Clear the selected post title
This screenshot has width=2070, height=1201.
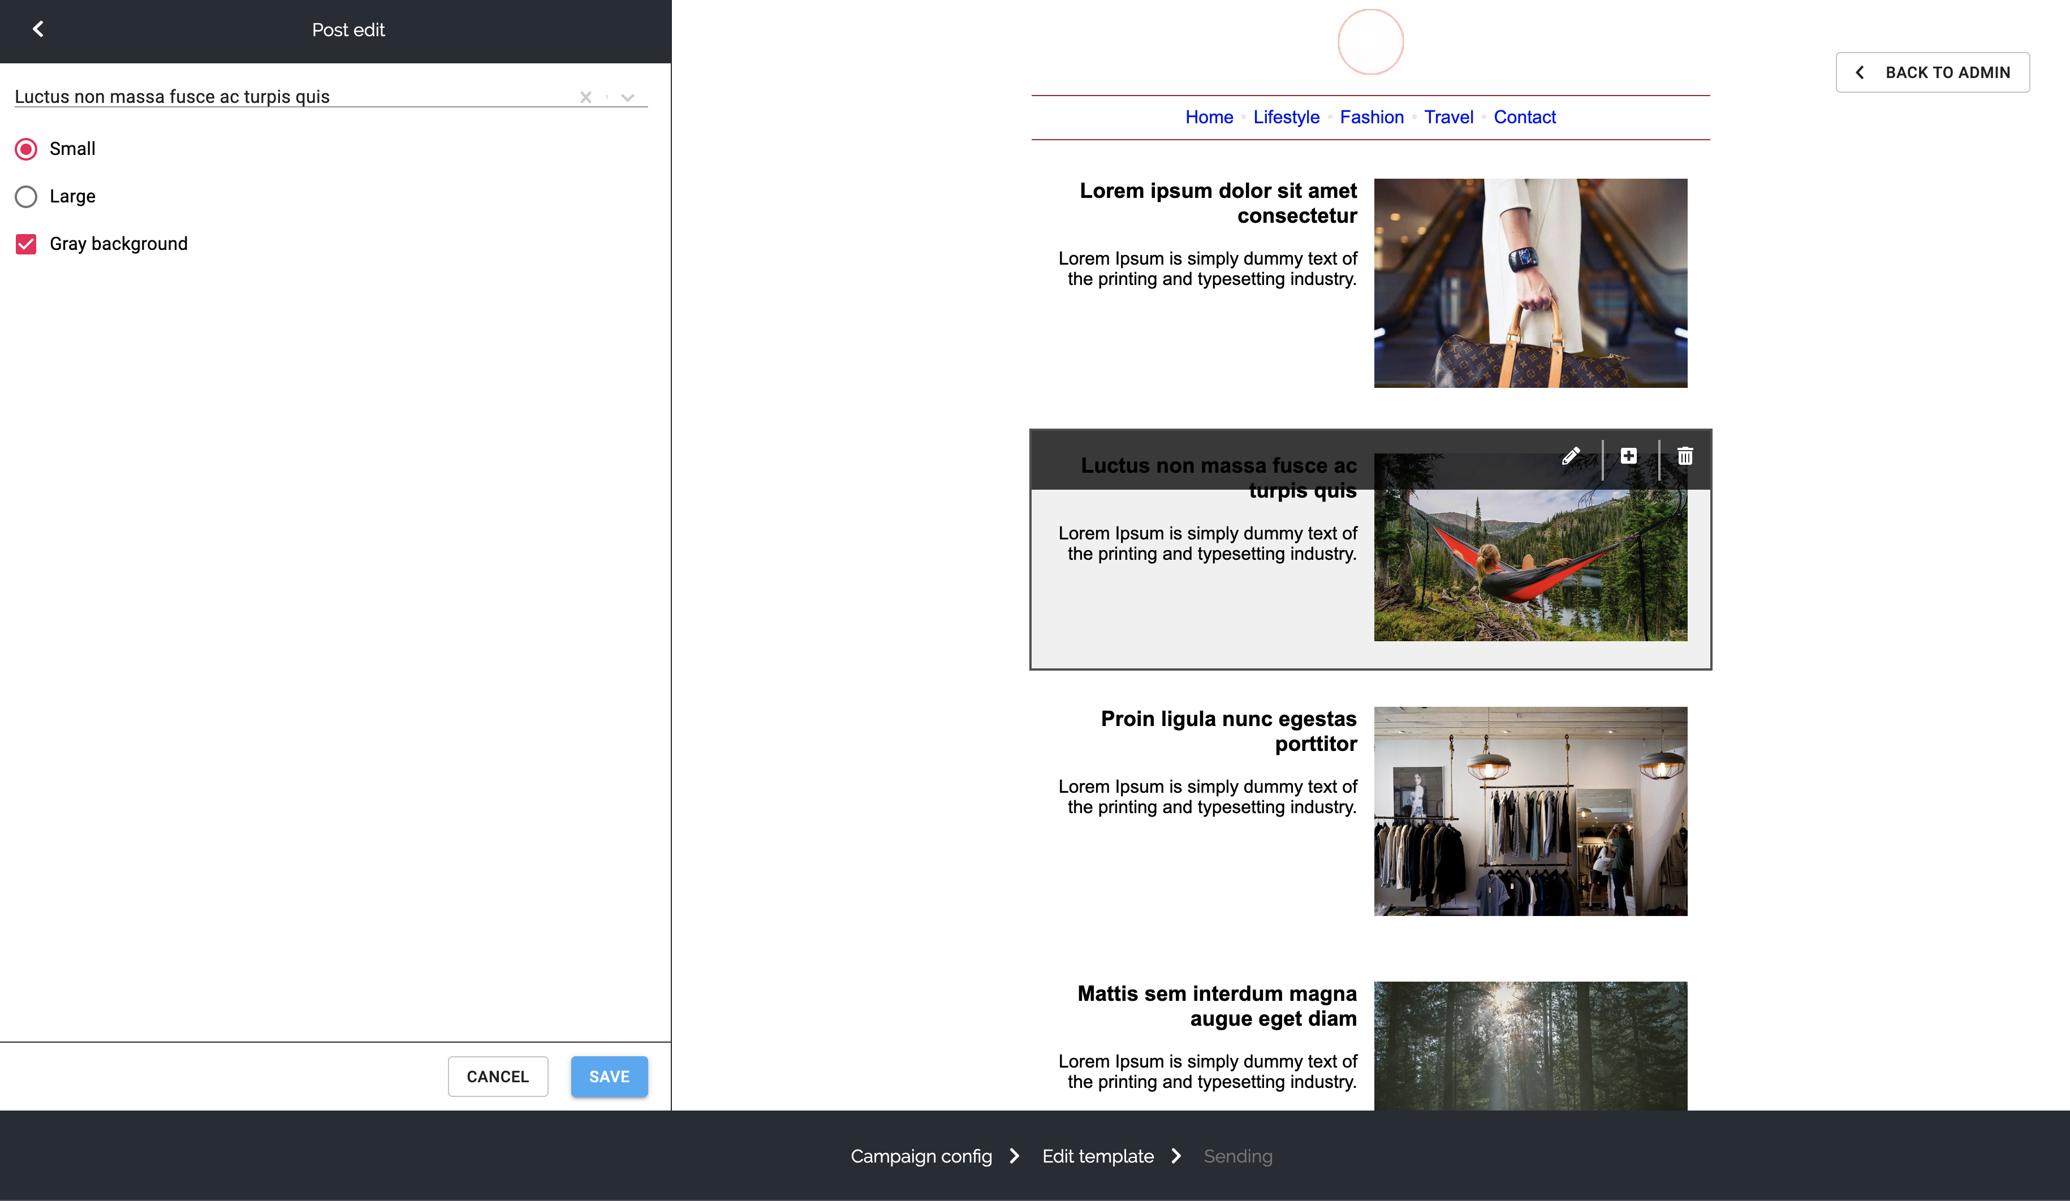pos(586,97)
